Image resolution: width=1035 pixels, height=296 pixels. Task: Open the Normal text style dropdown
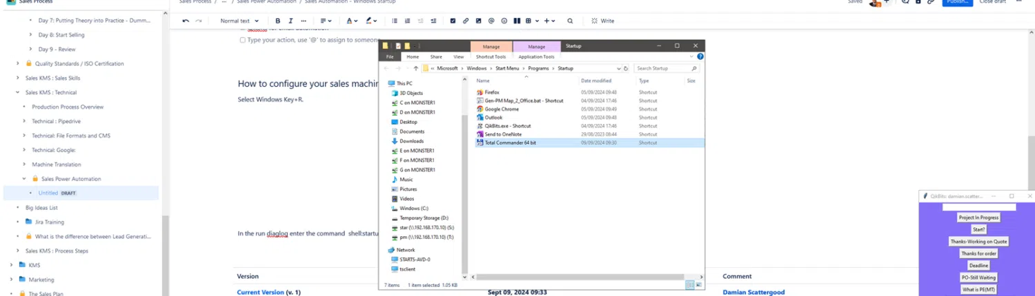(239, 21)
